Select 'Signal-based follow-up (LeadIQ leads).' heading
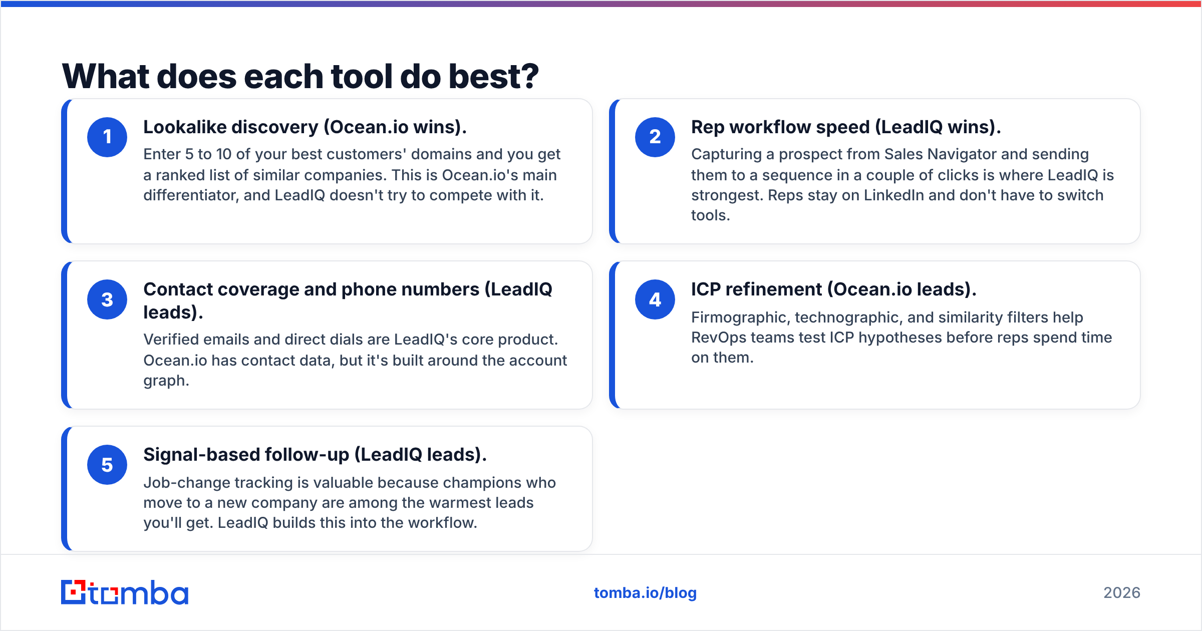 tap(315, 455)
